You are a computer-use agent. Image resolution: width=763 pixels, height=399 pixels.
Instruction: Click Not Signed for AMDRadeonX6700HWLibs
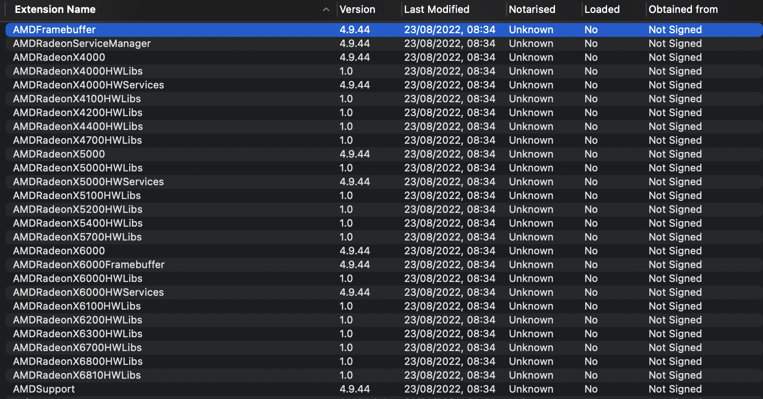pyautogui.click(x=675, y=347)
